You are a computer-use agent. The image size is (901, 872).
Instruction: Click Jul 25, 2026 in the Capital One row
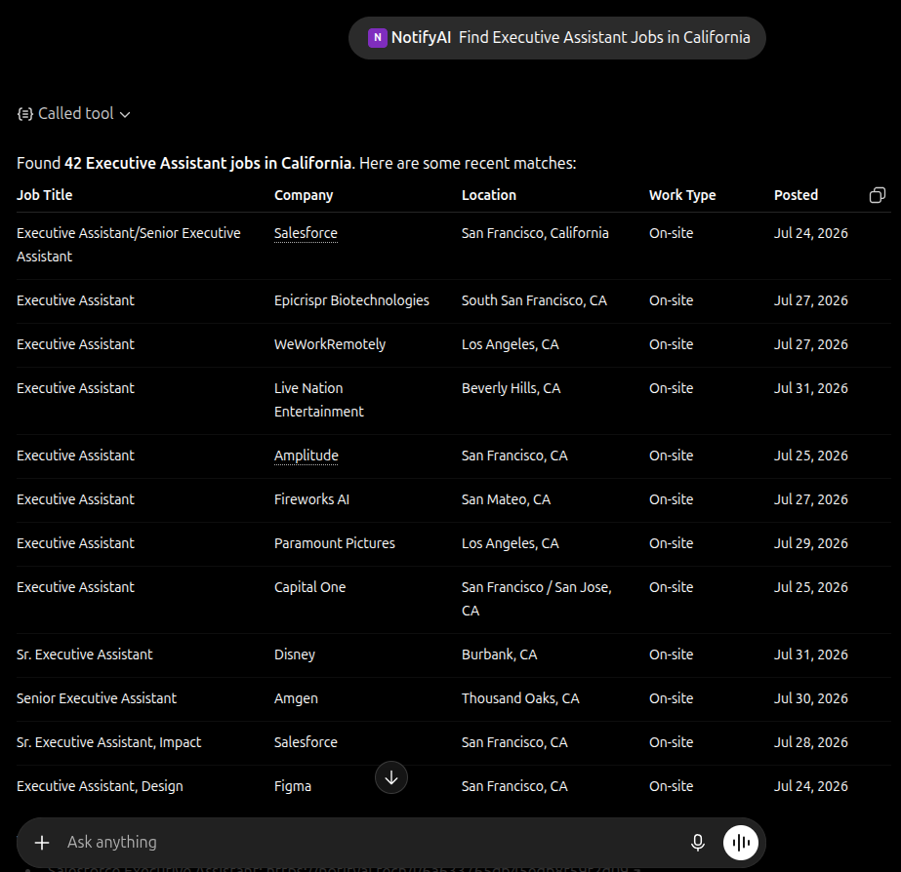point(811,587)
